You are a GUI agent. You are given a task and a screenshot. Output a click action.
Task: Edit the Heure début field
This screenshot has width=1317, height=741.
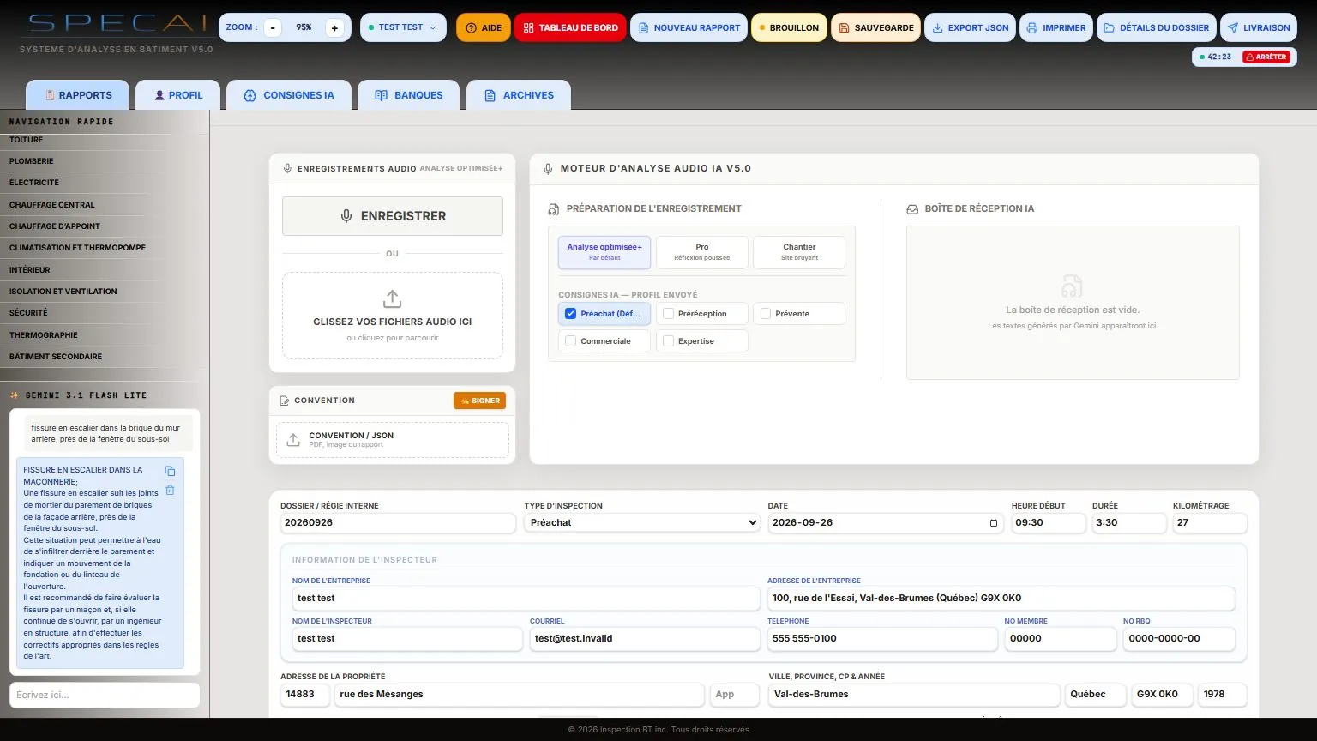click(1049, 523)
